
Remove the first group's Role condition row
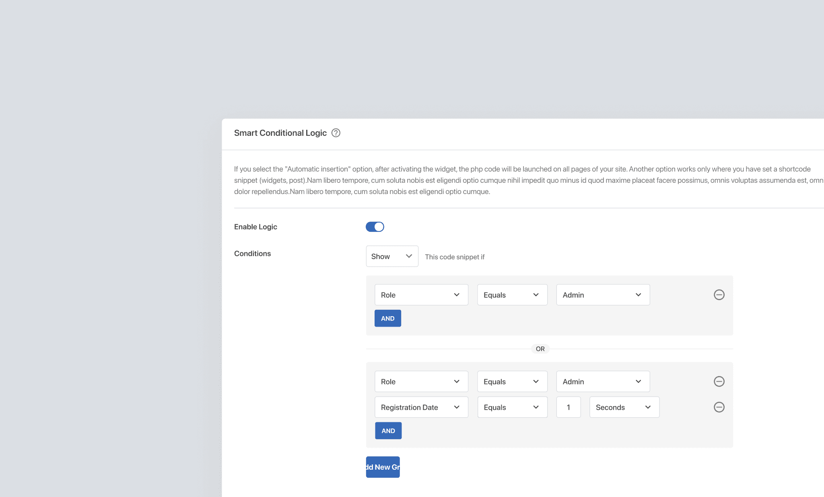[x=719, y=295]
